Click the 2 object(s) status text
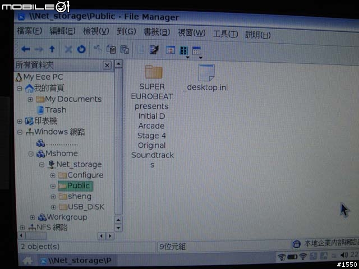 point(40,247)
